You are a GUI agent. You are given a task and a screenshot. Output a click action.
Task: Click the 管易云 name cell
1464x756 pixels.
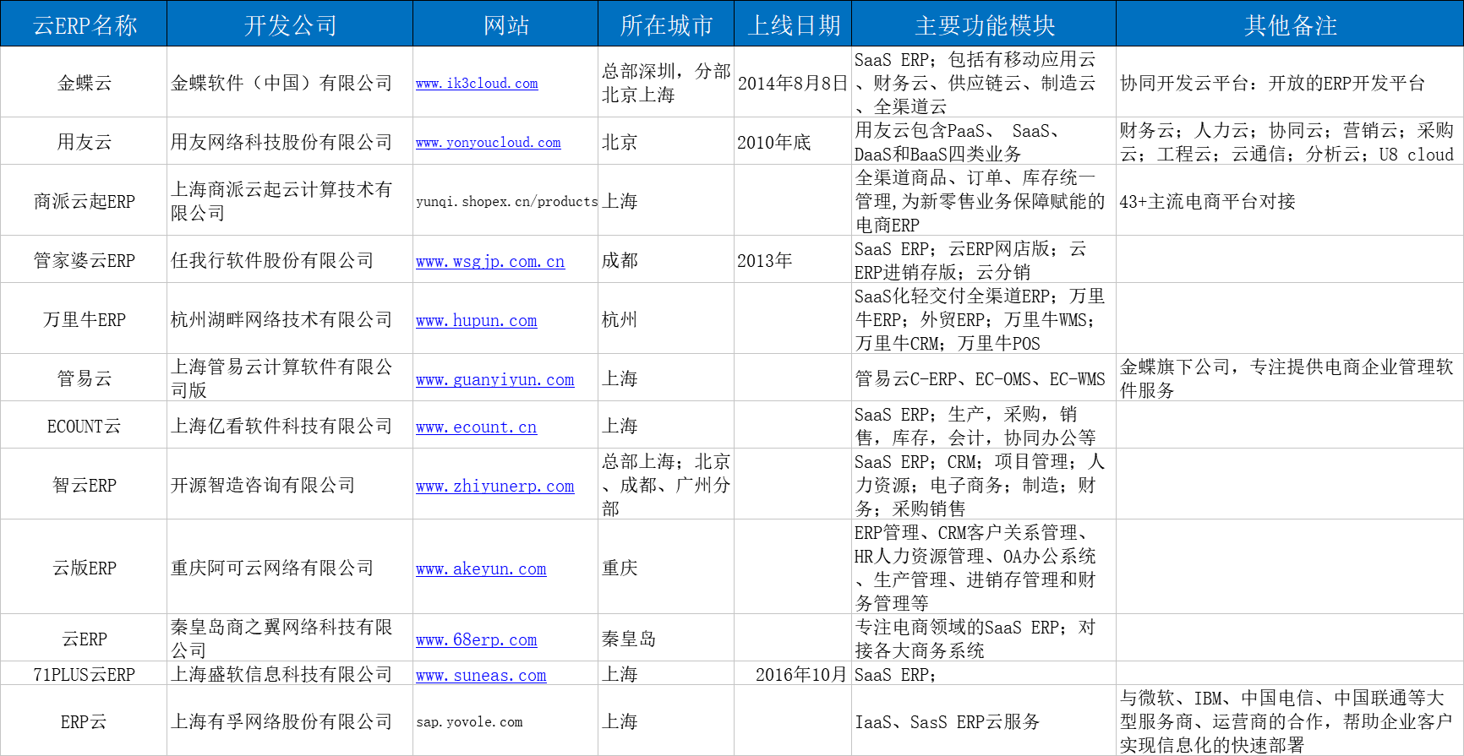[x=84, y=378]
